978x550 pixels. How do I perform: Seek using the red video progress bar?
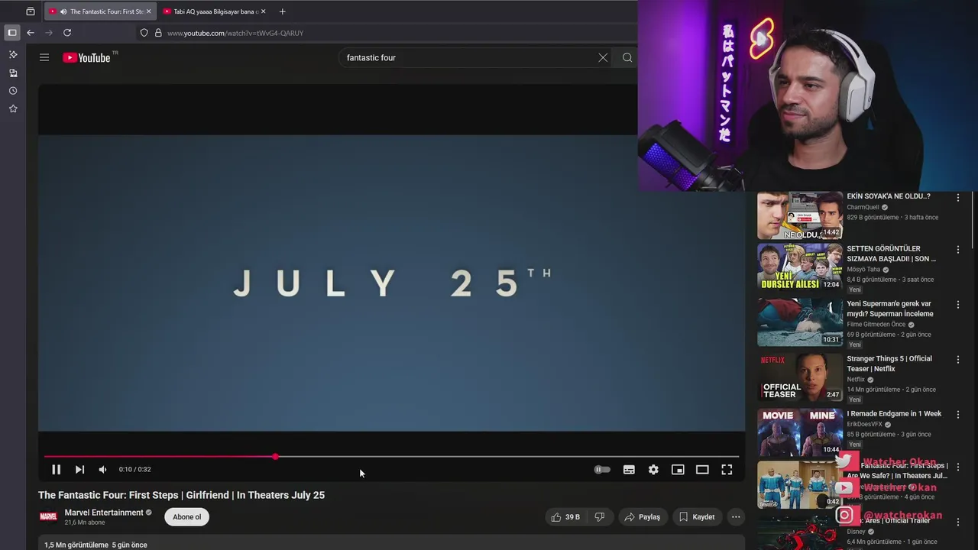391,457
